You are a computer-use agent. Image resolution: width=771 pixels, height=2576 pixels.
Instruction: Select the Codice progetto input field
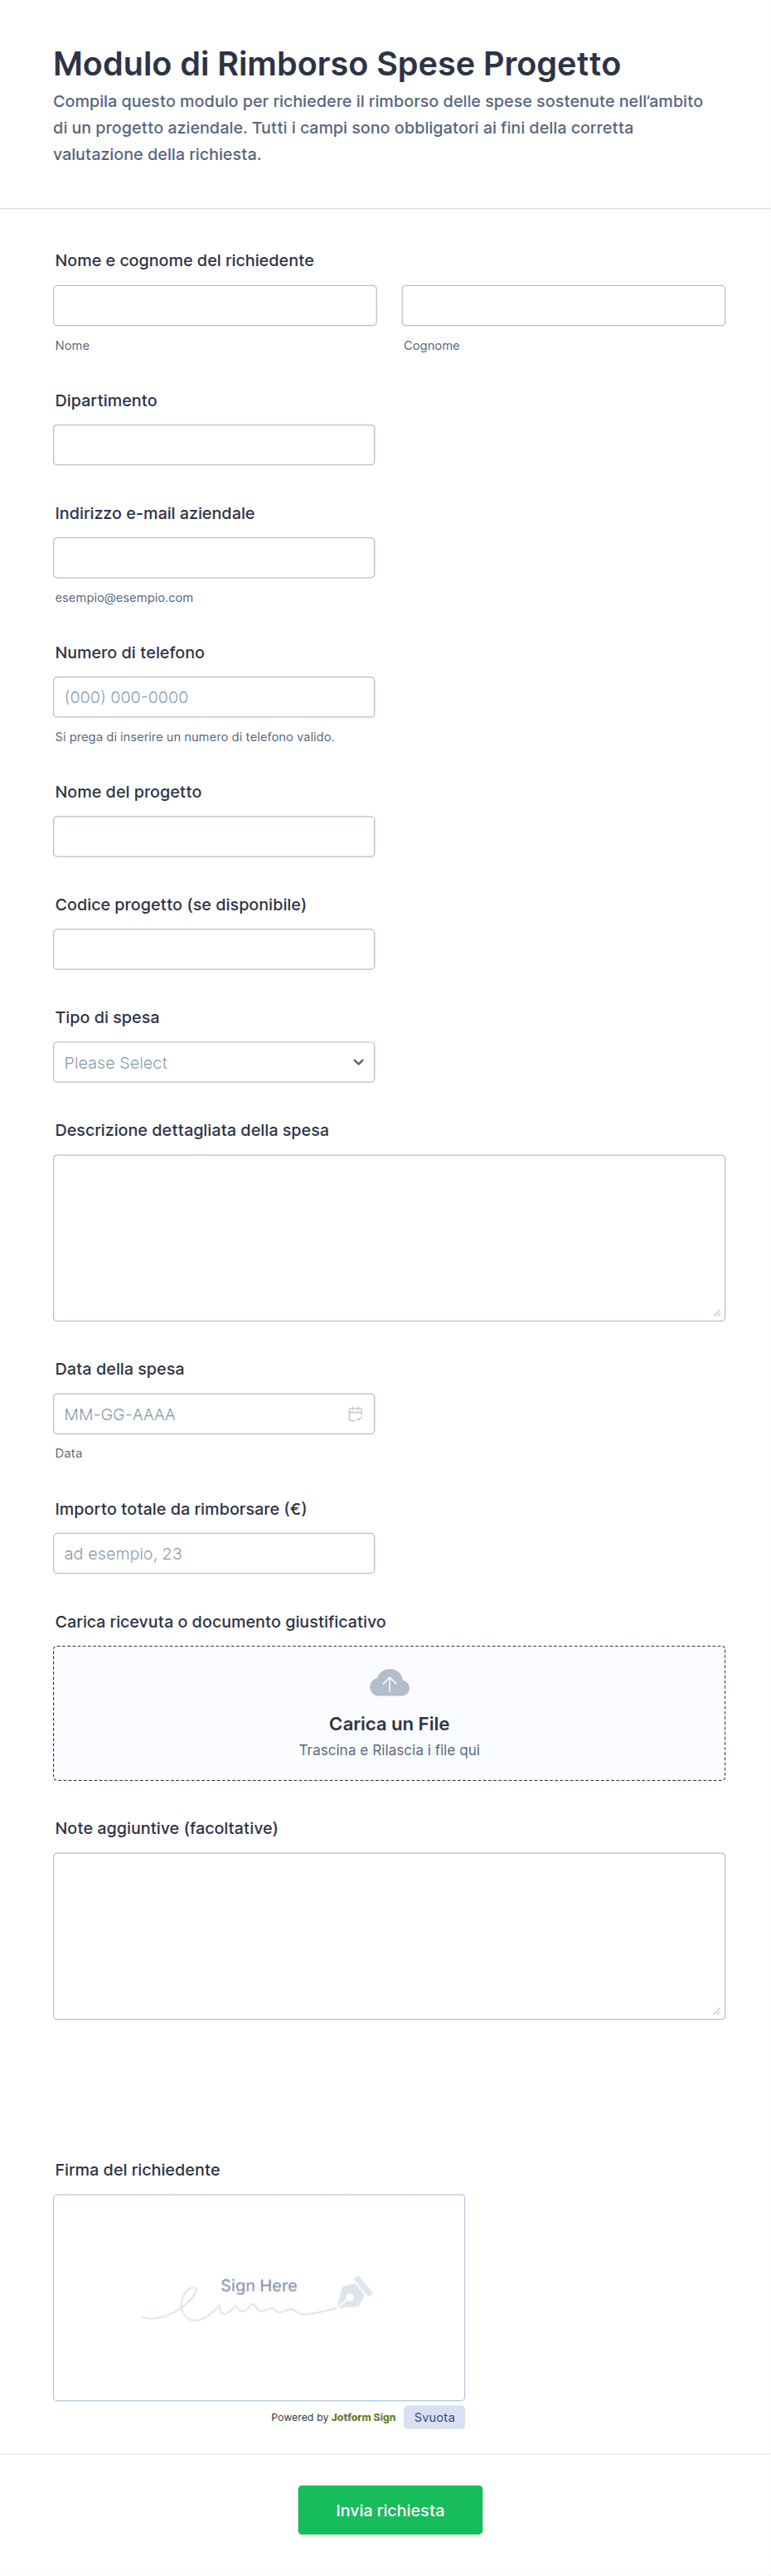tap(214, 949)
